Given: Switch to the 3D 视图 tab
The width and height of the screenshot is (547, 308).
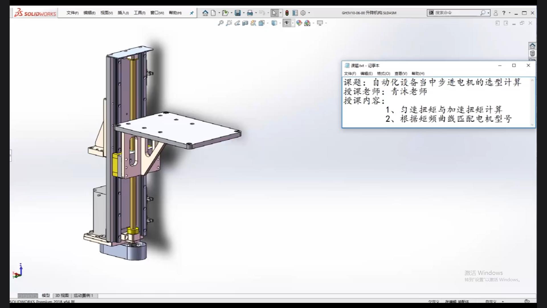Looking at the screenshot, I should pyautogui.click(x=62, y=295).
